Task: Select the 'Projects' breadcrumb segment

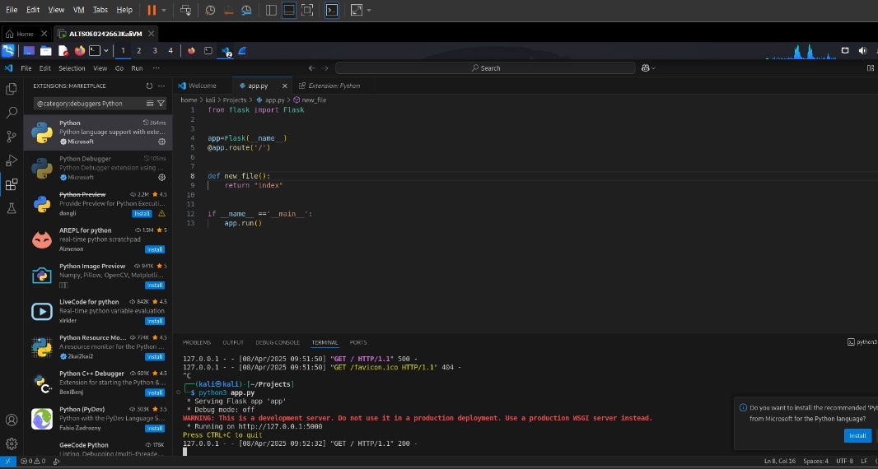Action: pyautogui.click(x=235, y=100)
